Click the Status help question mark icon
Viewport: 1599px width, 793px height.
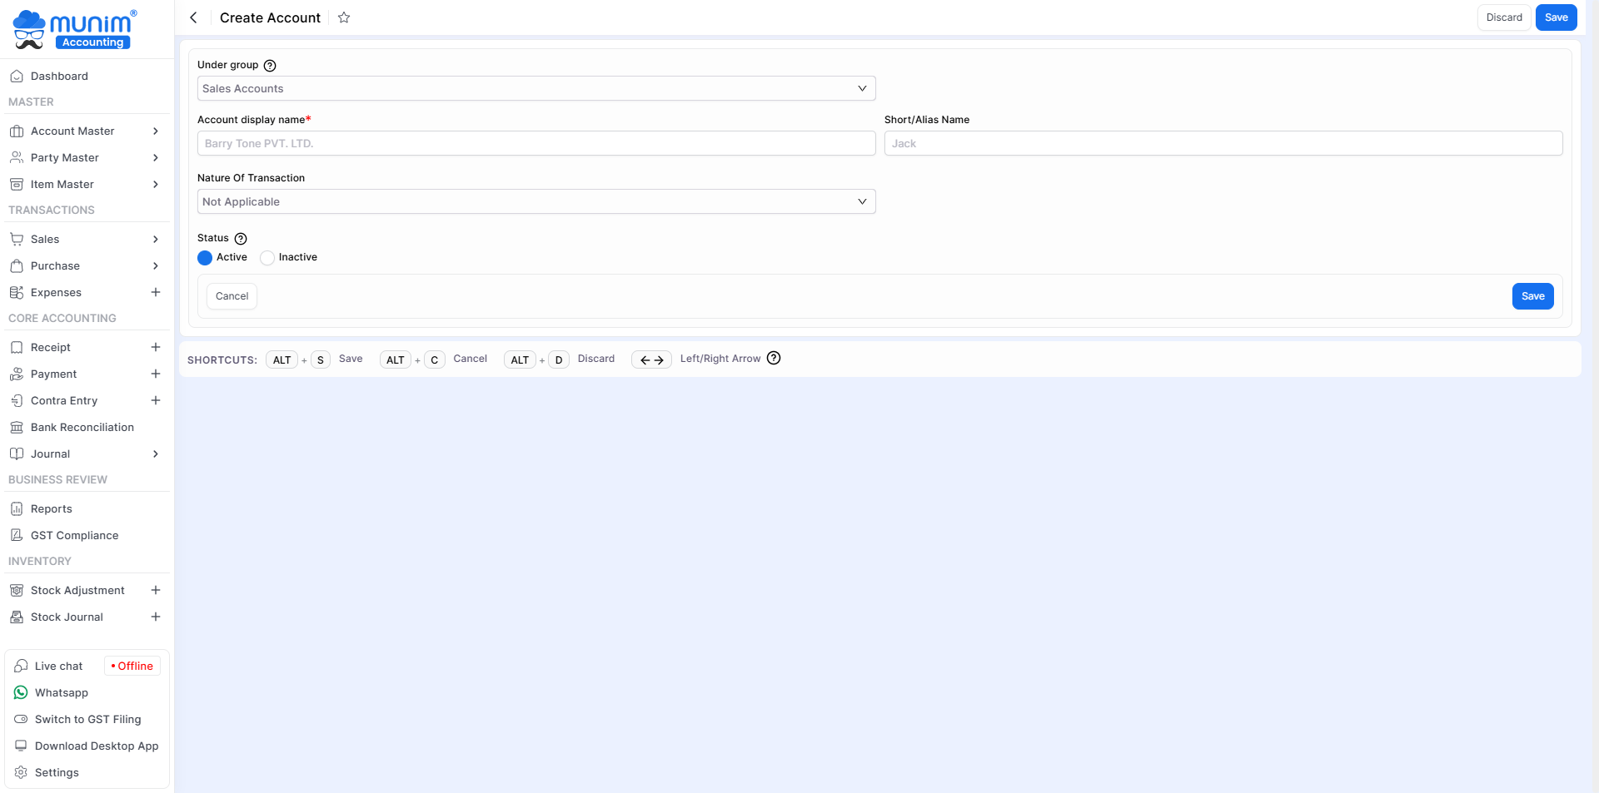[241, 239]
